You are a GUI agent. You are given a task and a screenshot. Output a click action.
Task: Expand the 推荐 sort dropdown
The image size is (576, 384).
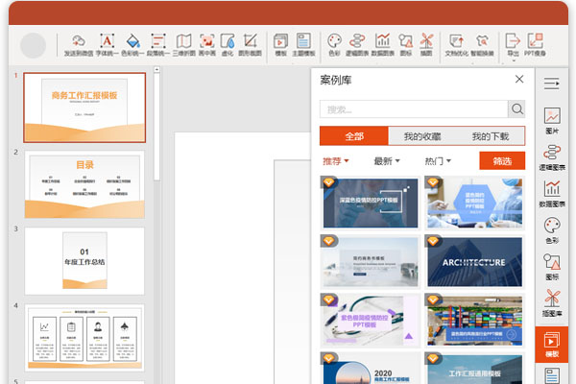pyautogui.click(x=336, y=161)
